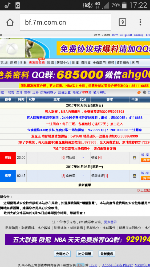
Task: Click ad with 微信 ra79999
Action: (85, 130)
